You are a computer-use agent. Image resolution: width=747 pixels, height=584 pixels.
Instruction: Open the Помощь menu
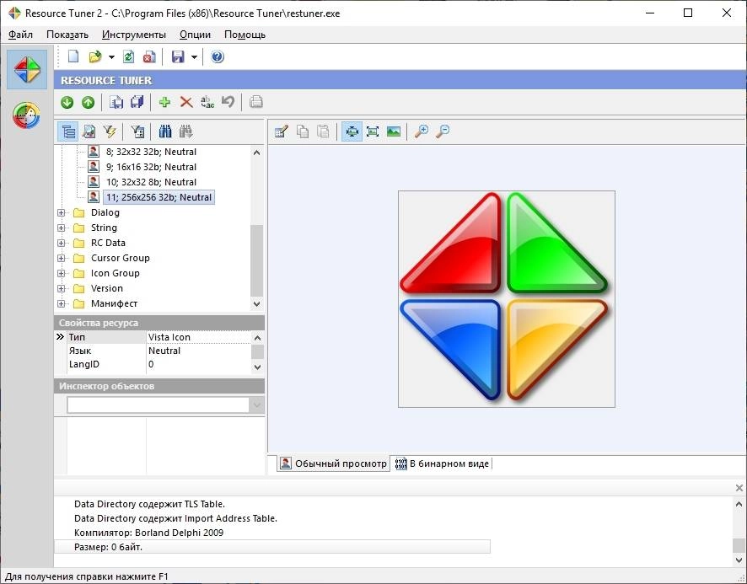coord(245,35)
